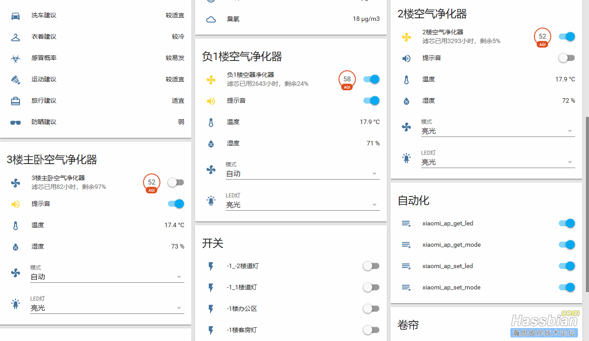The image size is (589, 341).
Task: Click the speaker icon in 2楼空气净化器 card
Action: coord(406,58)
